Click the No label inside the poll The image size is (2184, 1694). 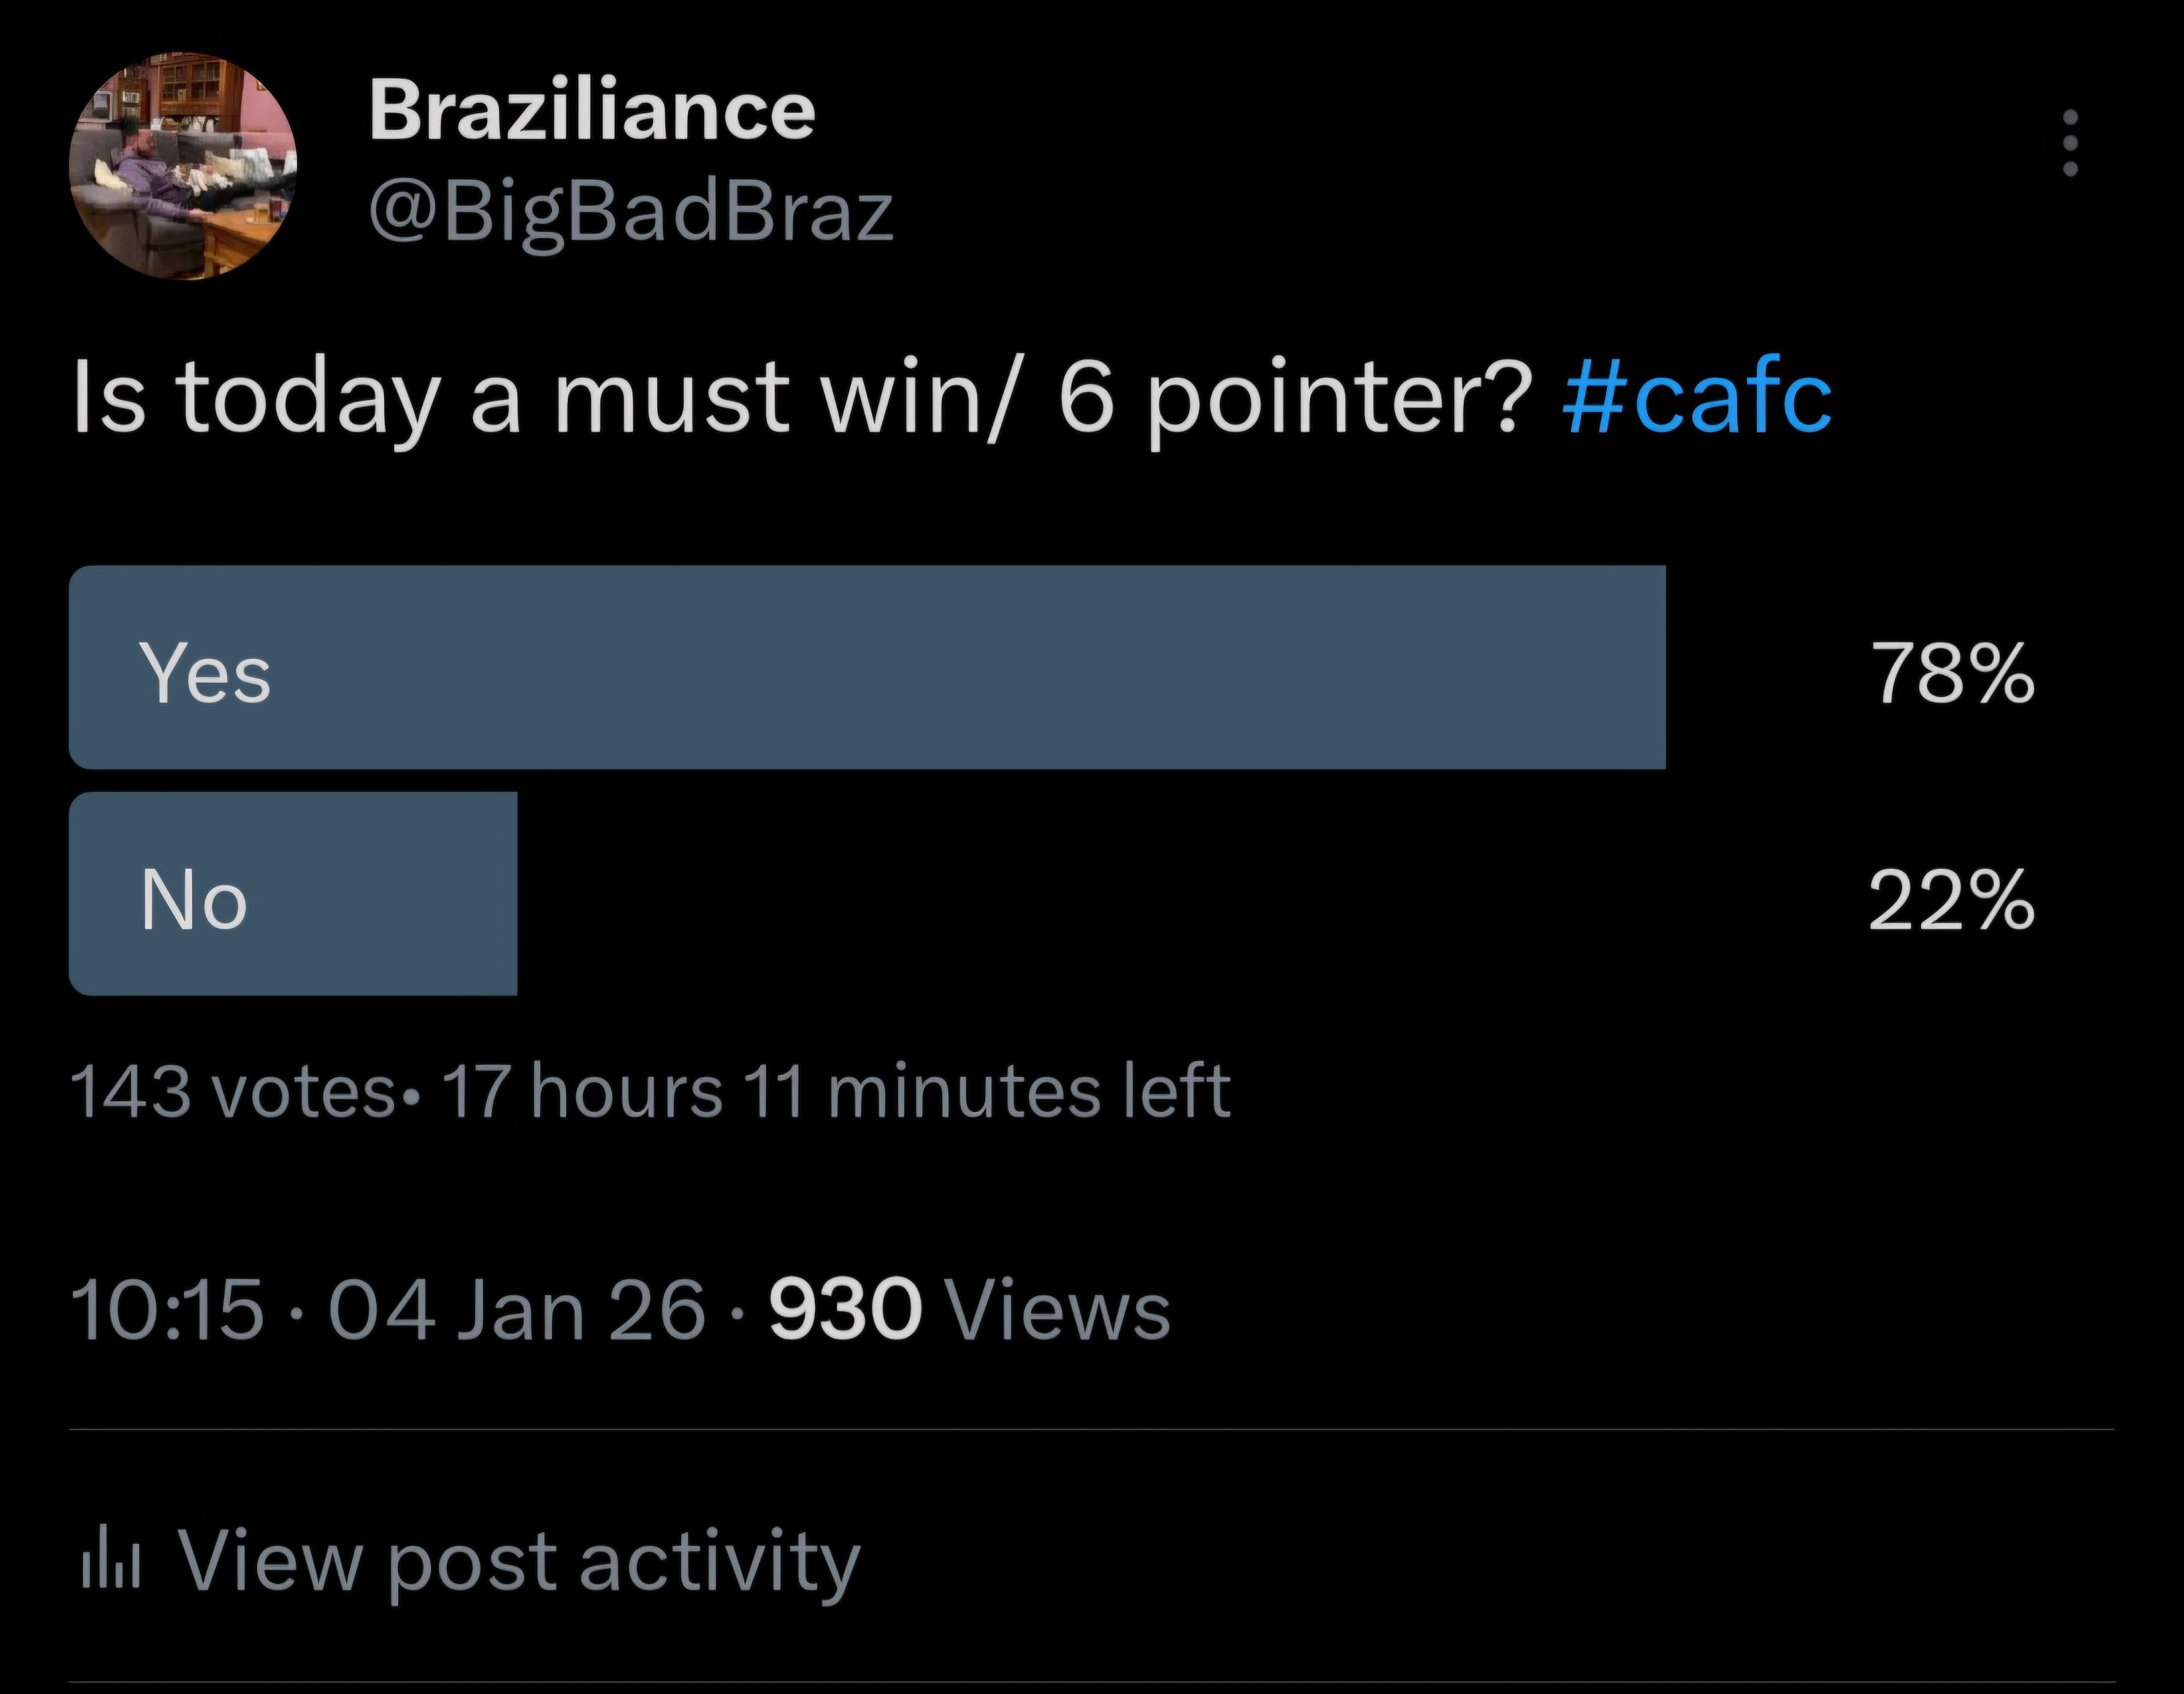194,901
